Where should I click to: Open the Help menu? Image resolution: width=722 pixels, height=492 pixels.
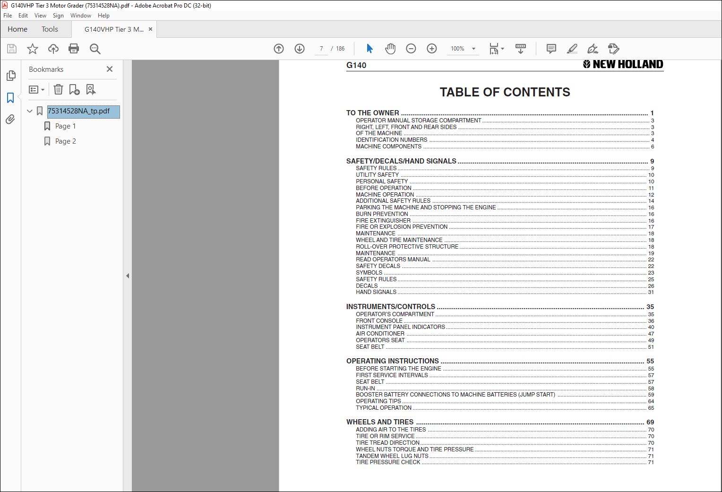pyautogui.click(x=103, y=16)
